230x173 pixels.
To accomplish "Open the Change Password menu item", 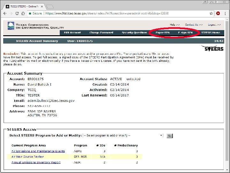I will tap(101, 33).
